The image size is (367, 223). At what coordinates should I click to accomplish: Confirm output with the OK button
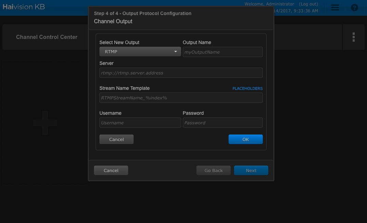[x=246, y=139]
